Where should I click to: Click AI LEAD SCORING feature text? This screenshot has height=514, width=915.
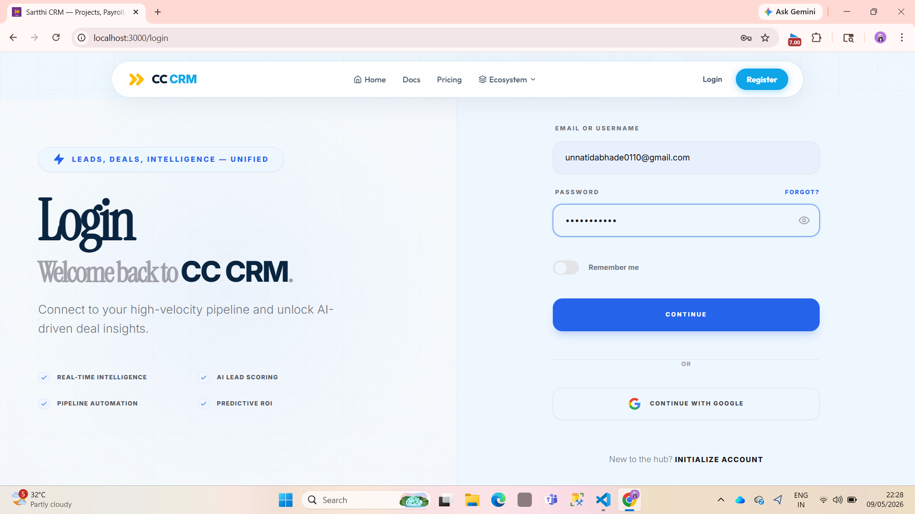(x=247, y=377)
